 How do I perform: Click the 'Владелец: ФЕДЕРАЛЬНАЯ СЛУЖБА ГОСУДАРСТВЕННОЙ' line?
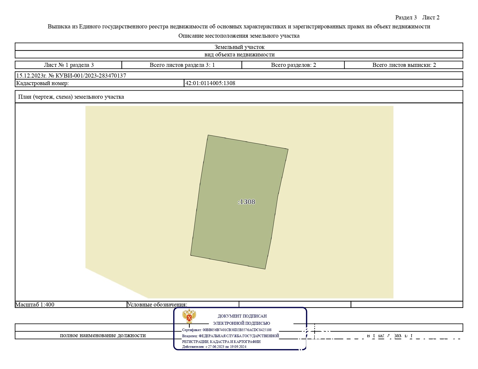(x=231, y=336)
